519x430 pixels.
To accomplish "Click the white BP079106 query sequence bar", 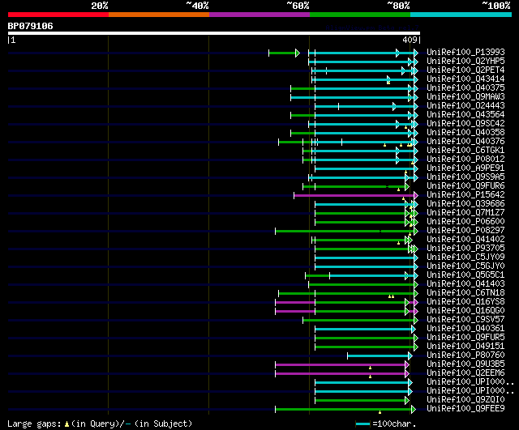I will [214, 33].
